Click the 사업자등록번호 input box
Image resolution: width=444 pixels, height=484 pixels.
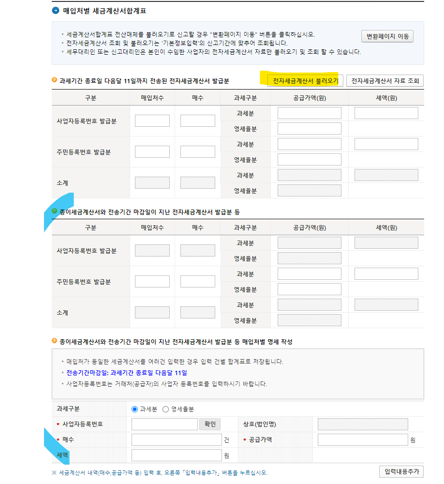coord(164,424)
